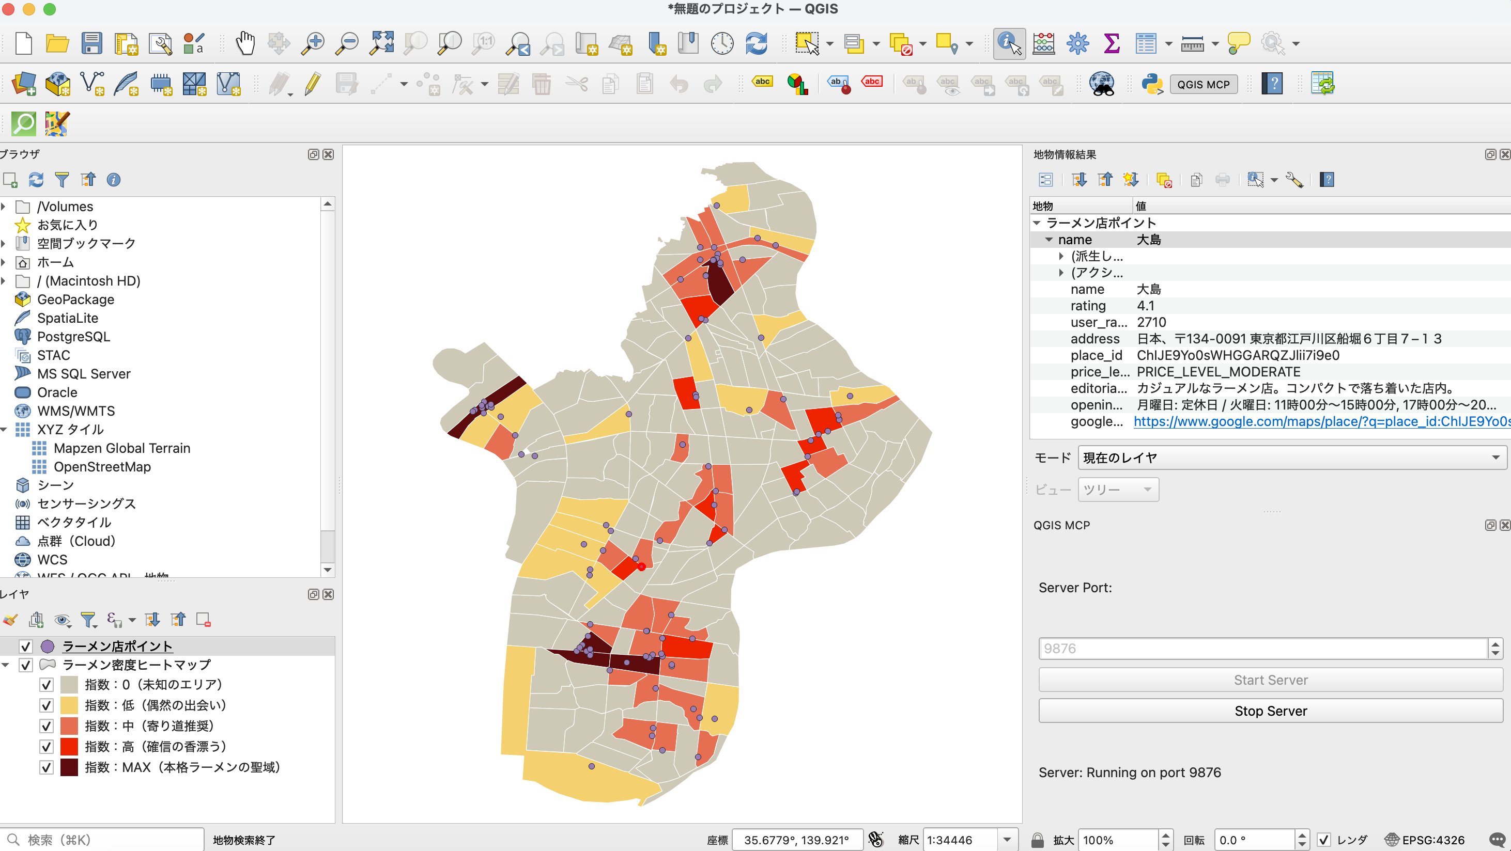Open the Map Tips speech bubble tool
The height and width of the screenshot is (851, 1511).
click(x=1238, y=43)
